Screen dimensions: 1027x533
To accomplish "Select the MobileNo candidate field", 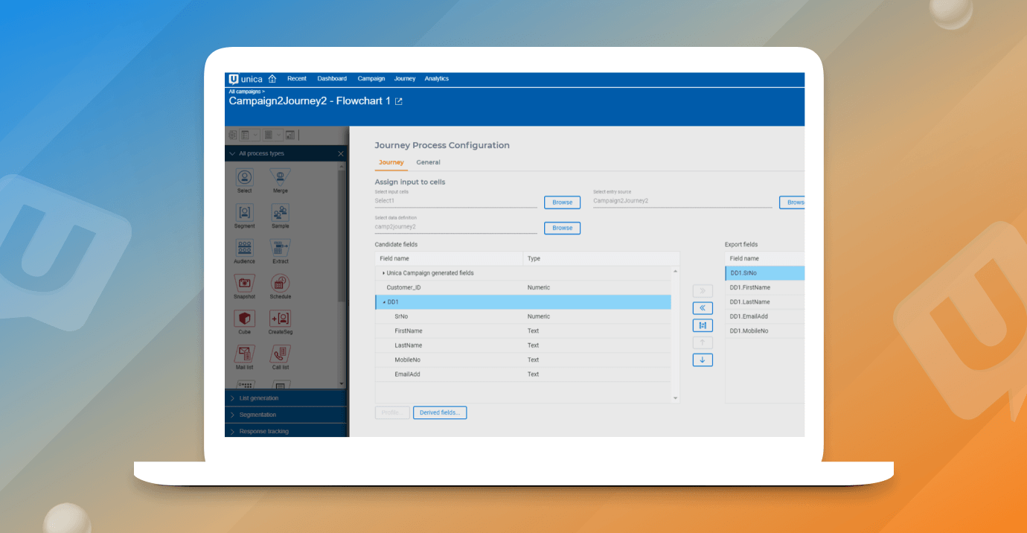I will point(522,360).
